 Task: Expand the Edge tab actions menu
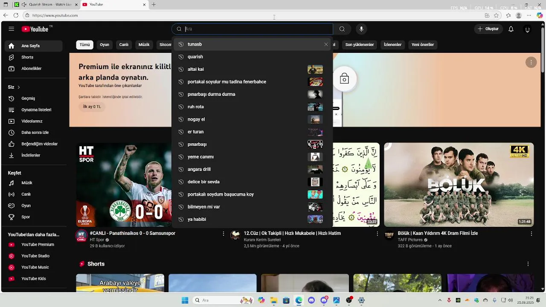coord(6,5)
